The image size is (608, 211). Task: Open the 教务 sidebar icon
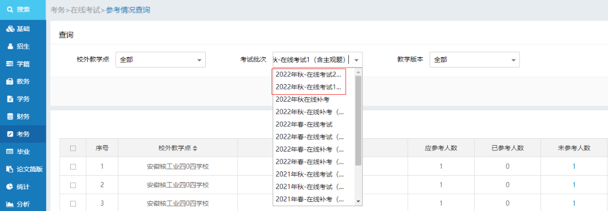10,81
